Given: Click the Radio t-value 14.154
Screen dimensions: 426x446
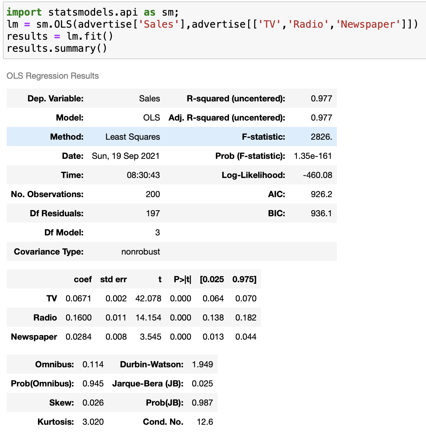Looking at the screenshot, I should 148,318.
